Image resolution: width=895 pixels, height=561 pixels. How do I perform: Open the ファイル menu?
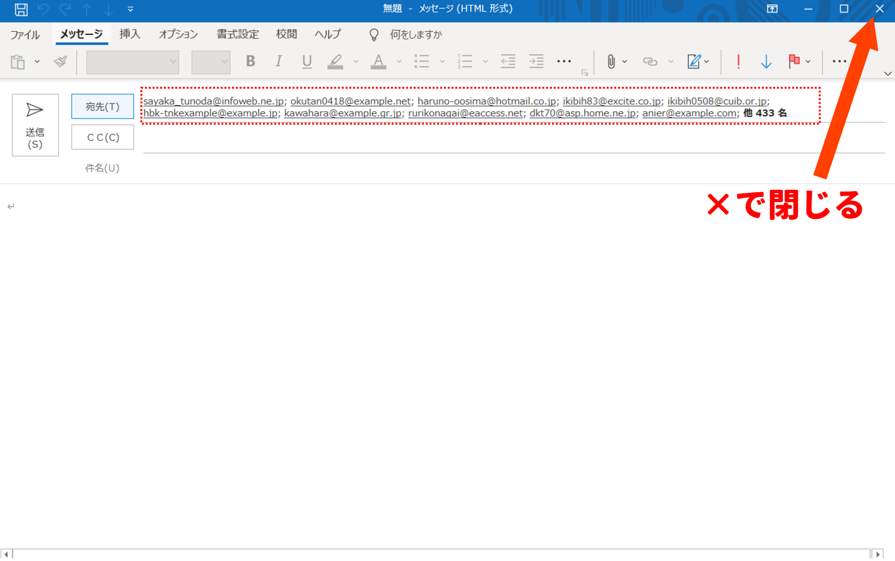coord(25,34)
